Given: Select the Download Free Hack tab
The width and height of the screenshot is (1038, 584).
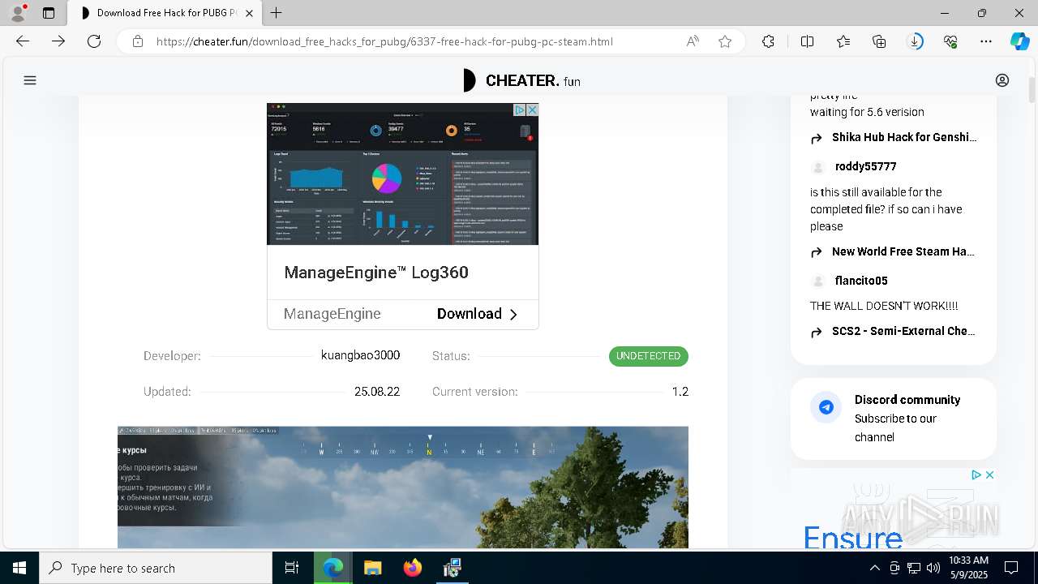Looking at the screenshot, I should (166, 13).
